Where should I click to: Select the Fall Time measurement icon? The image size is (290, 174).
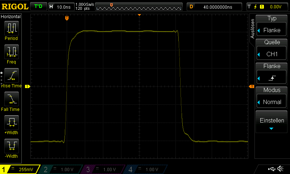12,99
